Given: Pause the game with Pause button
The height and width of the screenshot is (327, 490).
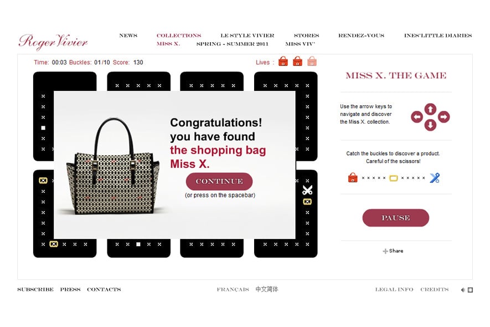Looking at the screenshot, I should tap(396, 218).
